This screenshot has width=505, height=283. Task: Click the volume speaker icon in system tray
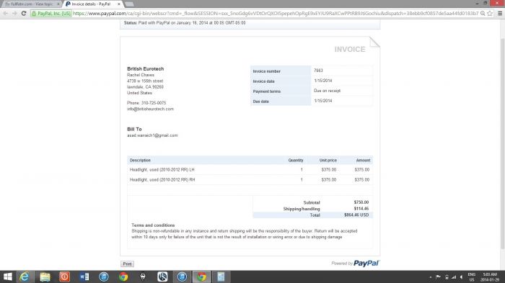[461, 277]
